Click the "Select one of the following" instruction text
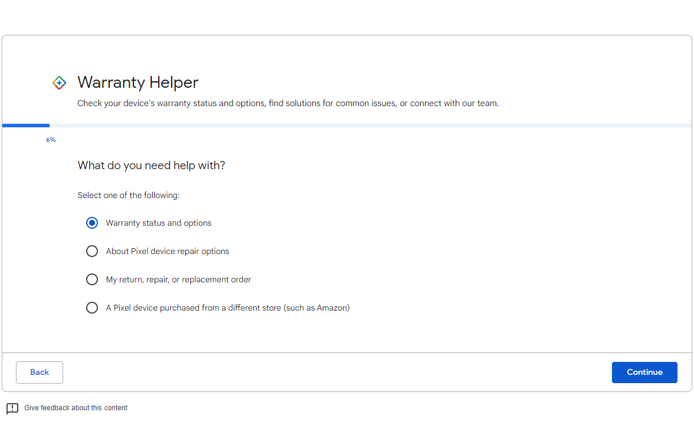This screenshot has height=435, width=694. click(x=128, y=195)
